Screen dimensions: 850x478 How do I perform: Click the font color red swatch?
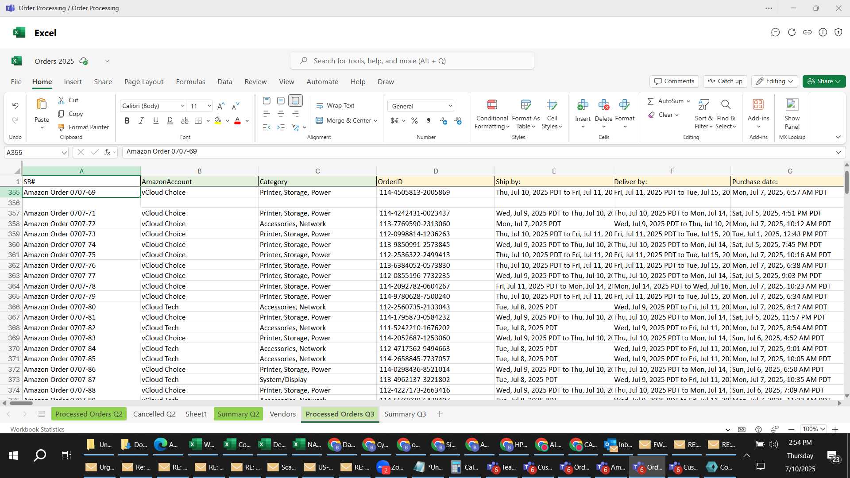click(237, 121)
